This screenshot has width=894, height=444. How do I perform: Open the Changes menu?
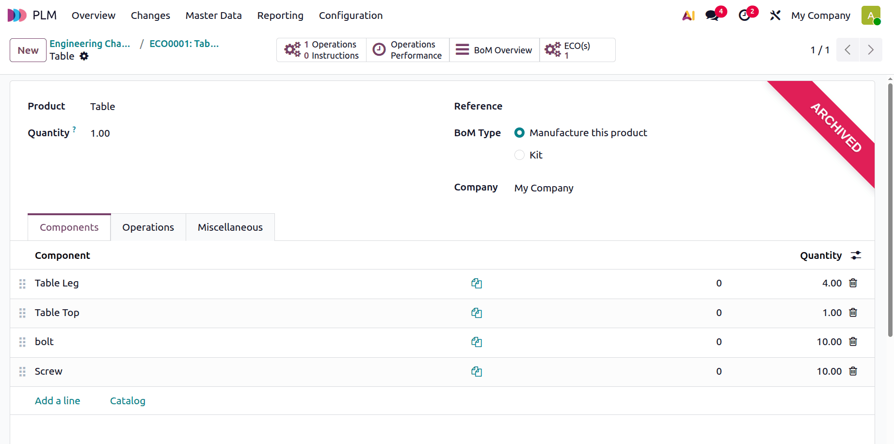pyautogui.click(x=150, y=16)
